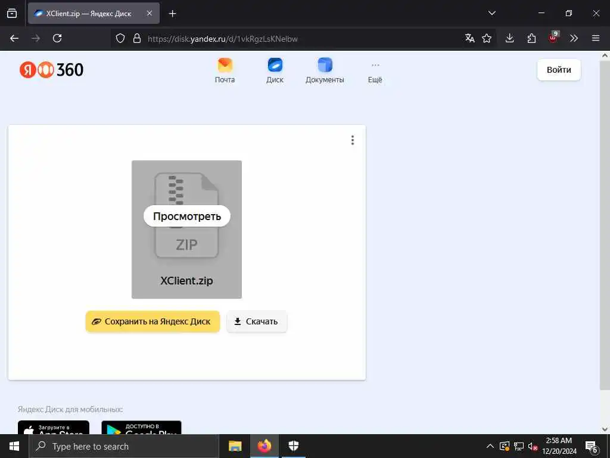Image resolution: width=610 pixels, height=458 pixels.
Task: Close the XClient.zip tab
Action: (x=150, y=13)
